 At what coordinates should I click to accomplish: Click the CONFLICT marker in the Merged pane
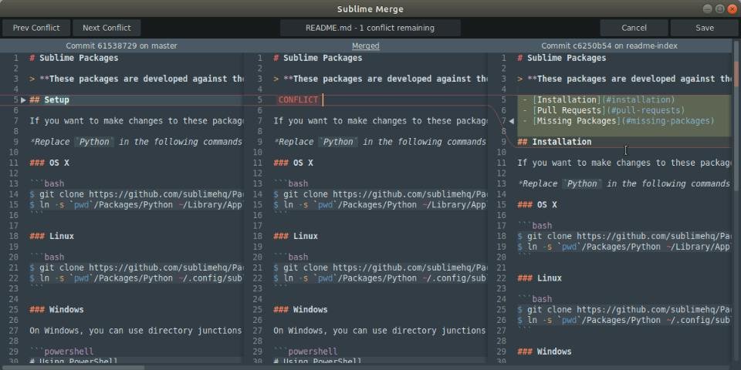point(298,100)
